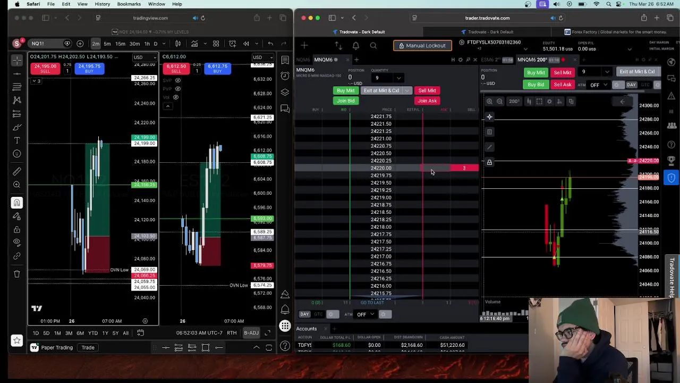Click Sell Mkt in the DOM panel
Screen dimensions: 680x383
tap(427, 91)
